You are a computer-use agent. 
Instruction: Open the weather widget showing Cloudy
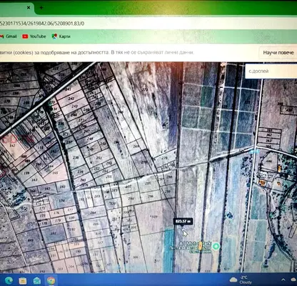241,280
